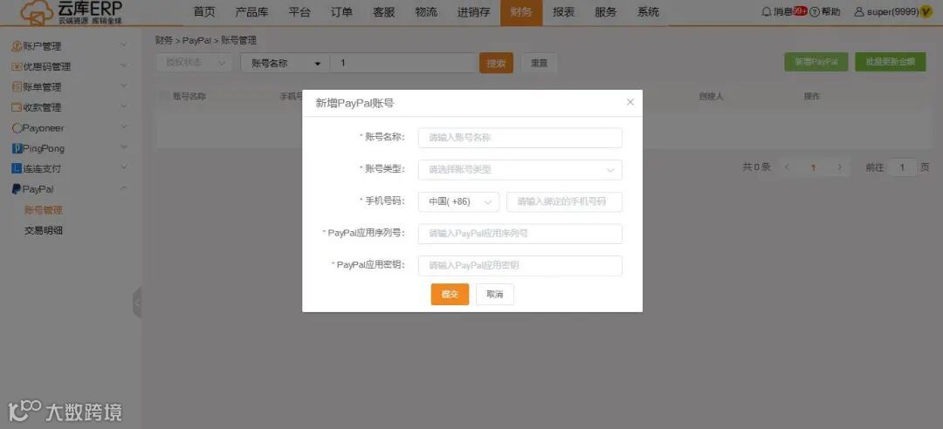Open the 账号名称 search field dropdown
Viewport: 943px width, 429px height.
pyautogui.click(x=285, y=63)
